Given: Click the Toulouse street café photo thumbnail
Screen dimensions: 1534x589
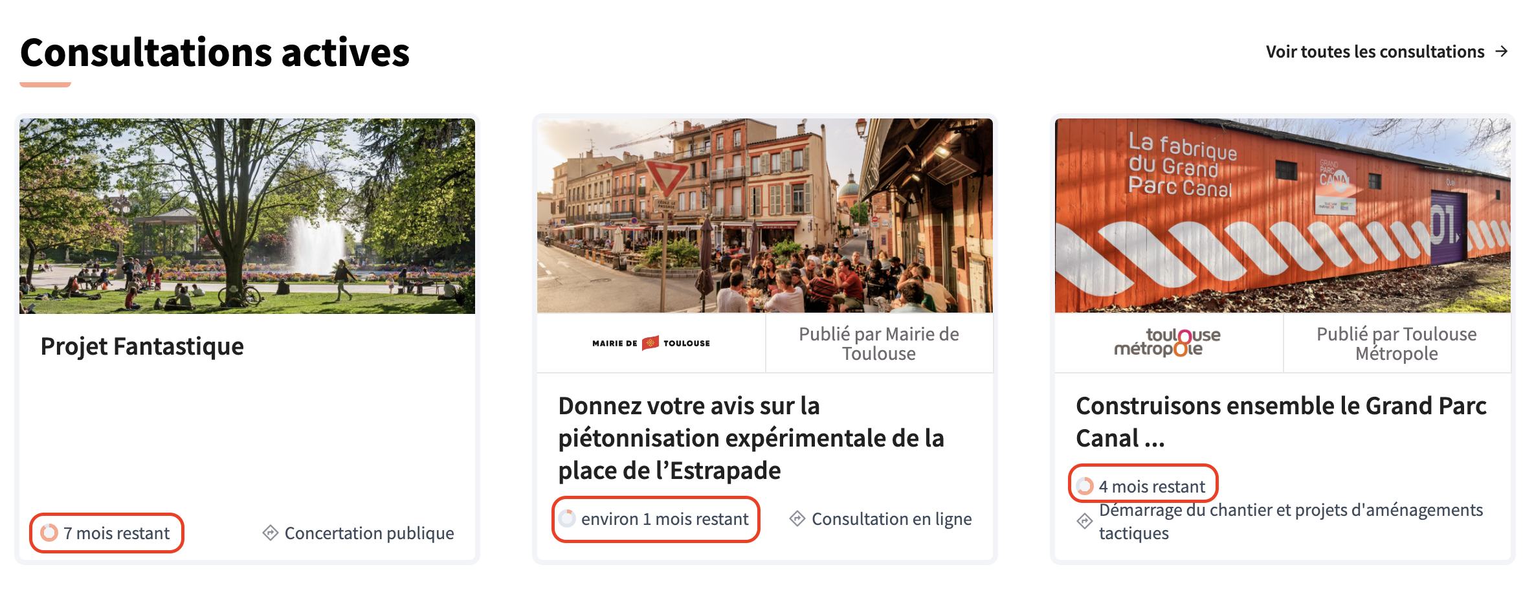Looking at the screenshot, I should tap(765, 216).
